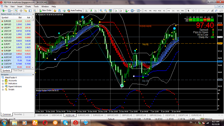The height and width of the screenshot is (126, 224).
Task: Select AUDCAD row in Market Watch
Action: (x=16, y=54)
